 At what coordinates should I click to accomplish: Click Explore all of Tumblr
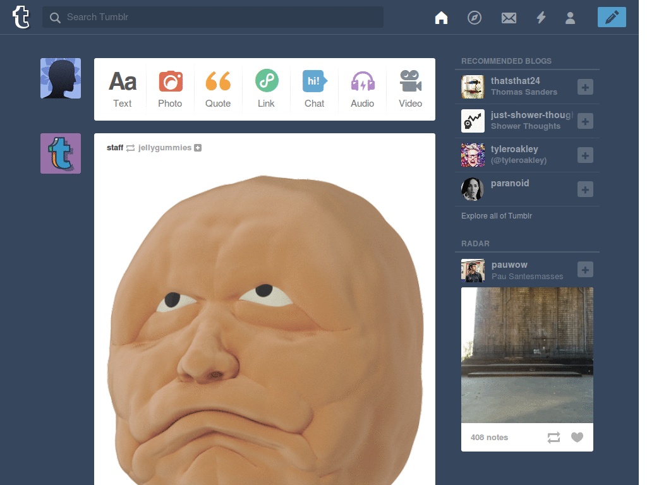click(x=497, y=216)
